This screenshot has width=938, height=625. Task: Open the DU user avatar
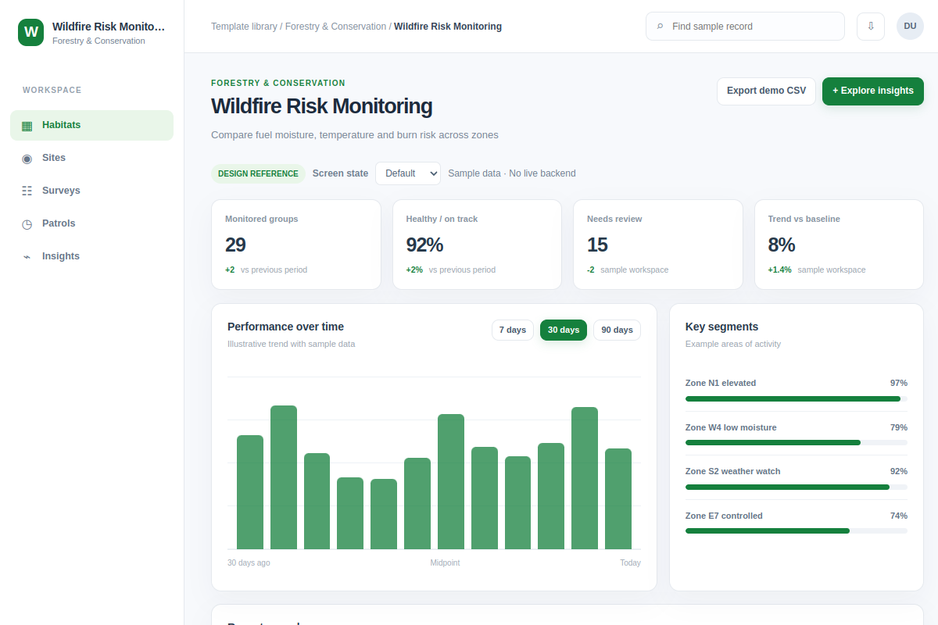point(910,26)
